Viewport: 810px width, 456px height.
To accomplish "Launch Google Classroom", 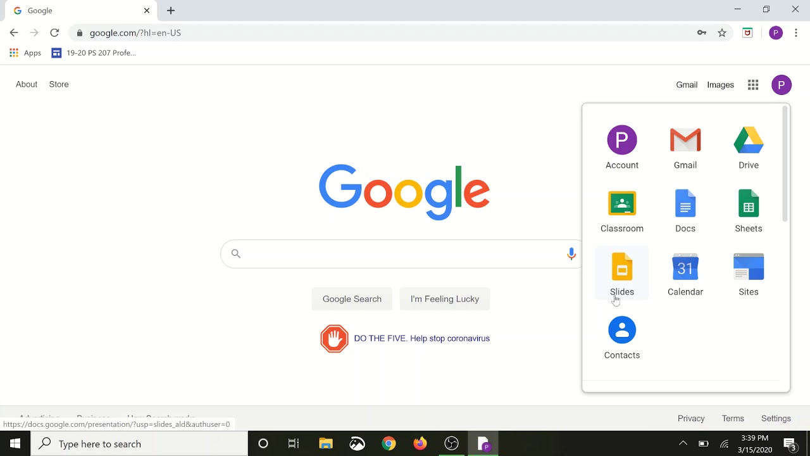I will tap(622, 210).
